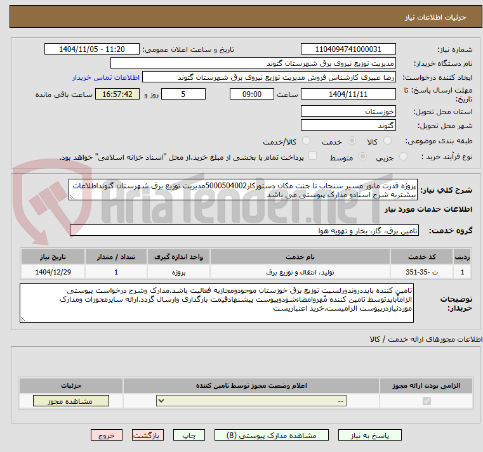
Task: Click the response deadline date 1404/11/11
Action: click(348, 94)
